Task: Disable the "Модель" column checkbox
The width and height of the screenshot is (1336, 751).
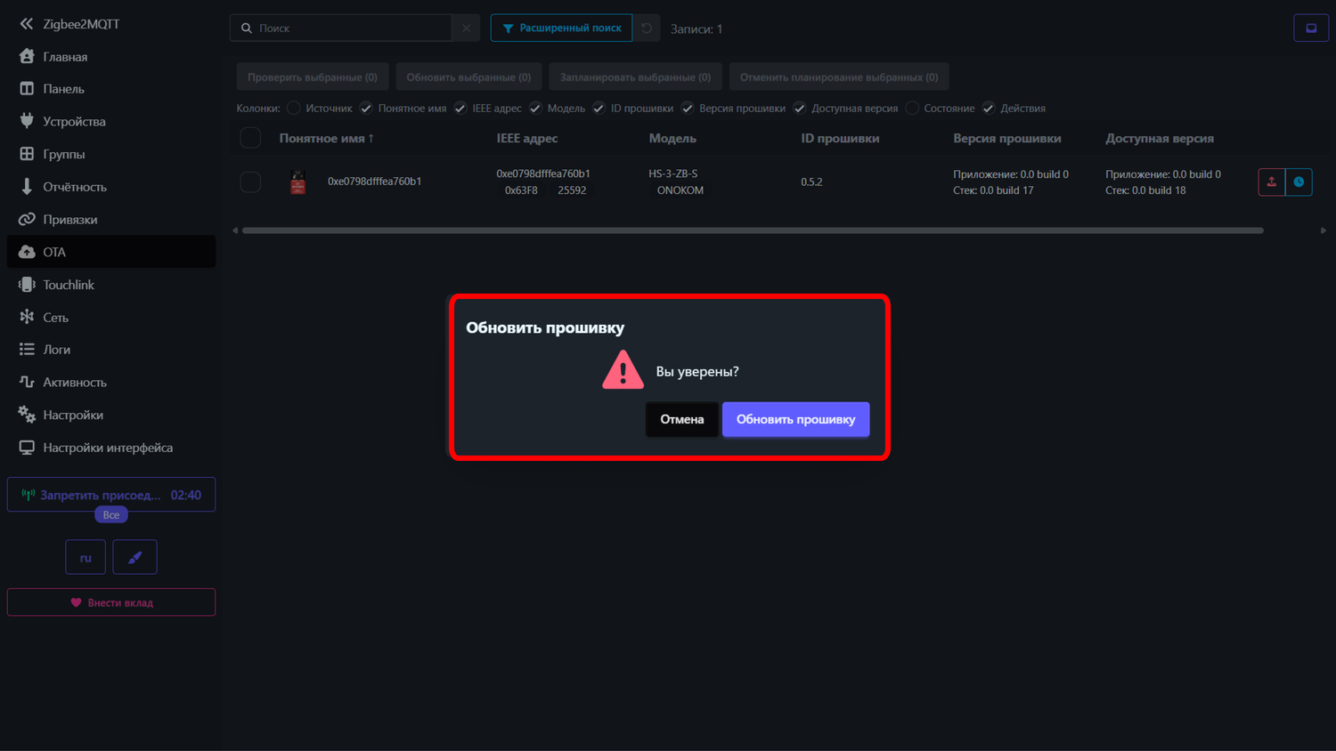Action: 535,109
